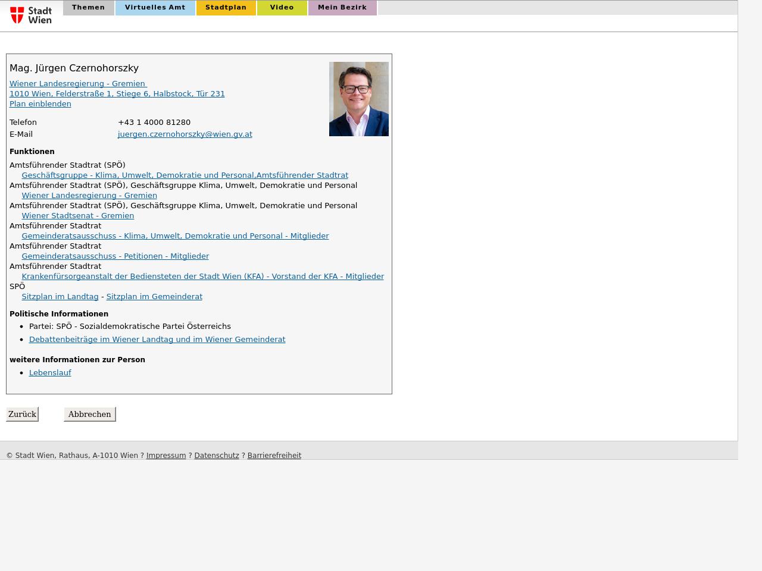Viewport: 762px width, 571px height.
Task: Open the Stadtplan tab
Action: click(226, 8)
